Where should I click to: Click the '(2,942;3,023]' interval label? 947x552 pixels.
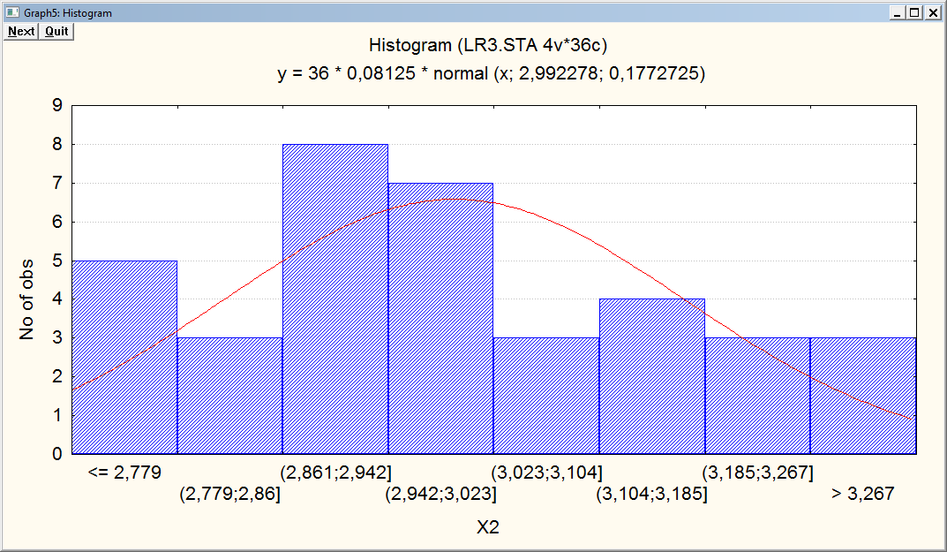pos(441,494)
